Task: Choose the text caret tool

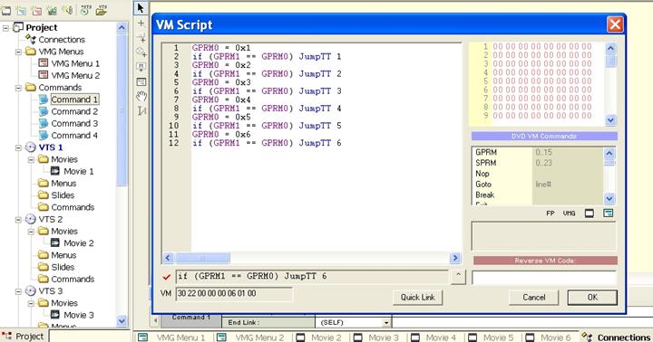Action: tap(141, 111)
